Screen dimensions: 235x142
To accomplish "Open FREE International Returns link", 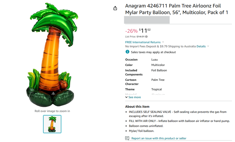I will click(x=143, y=42).
